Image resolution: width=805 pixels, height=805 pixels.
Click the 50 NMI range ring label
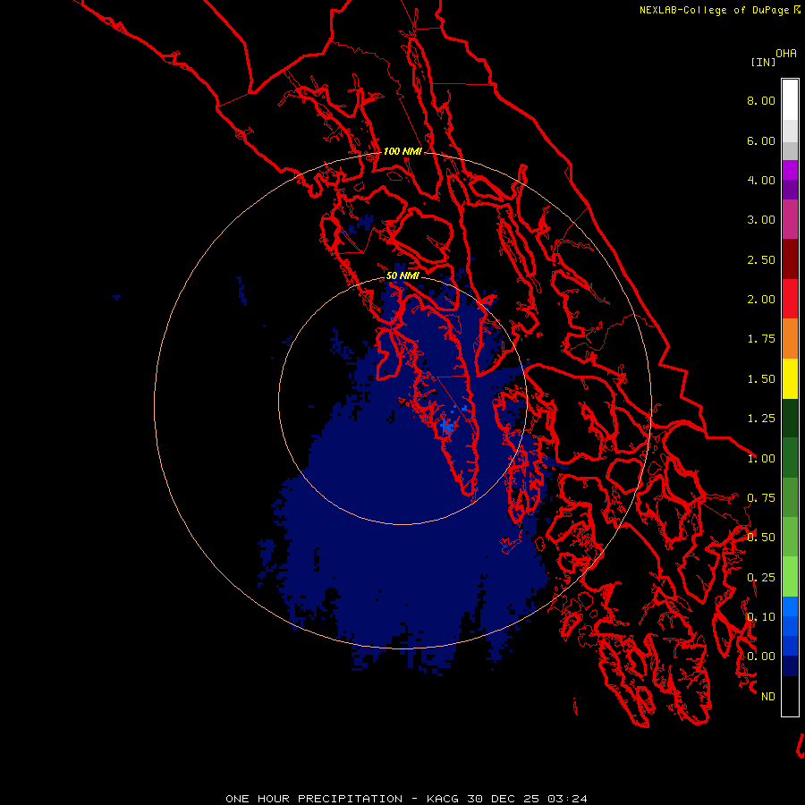[x=402, y=275]
